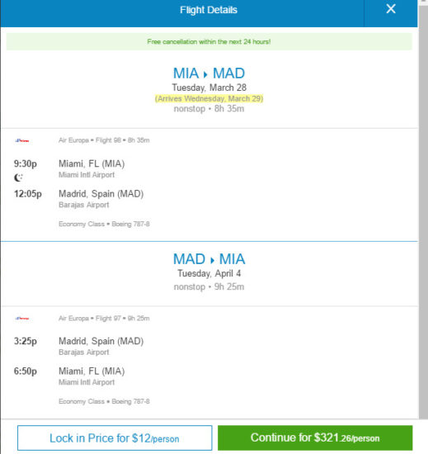Select the MAD to MIA route heading

[x=209, y=259]
